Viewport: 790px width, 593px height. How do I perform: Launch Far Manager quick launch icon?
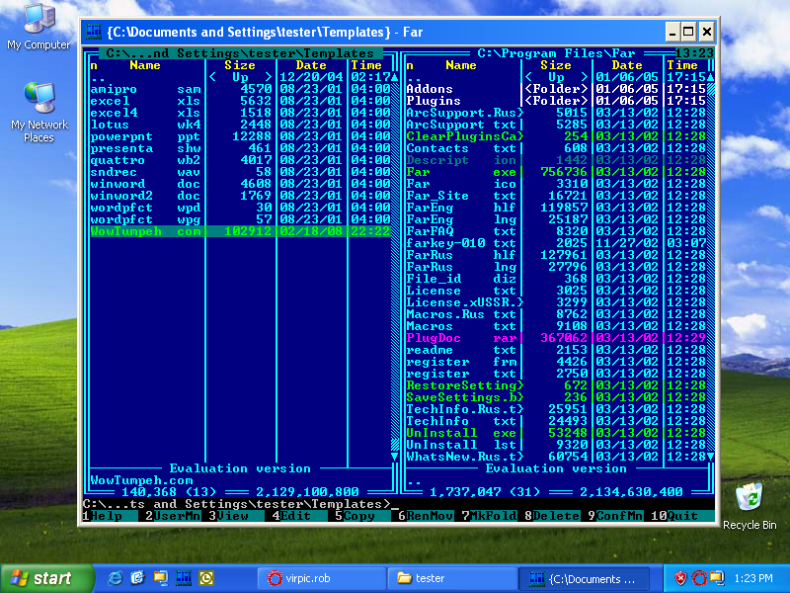(x=184, y=578)
